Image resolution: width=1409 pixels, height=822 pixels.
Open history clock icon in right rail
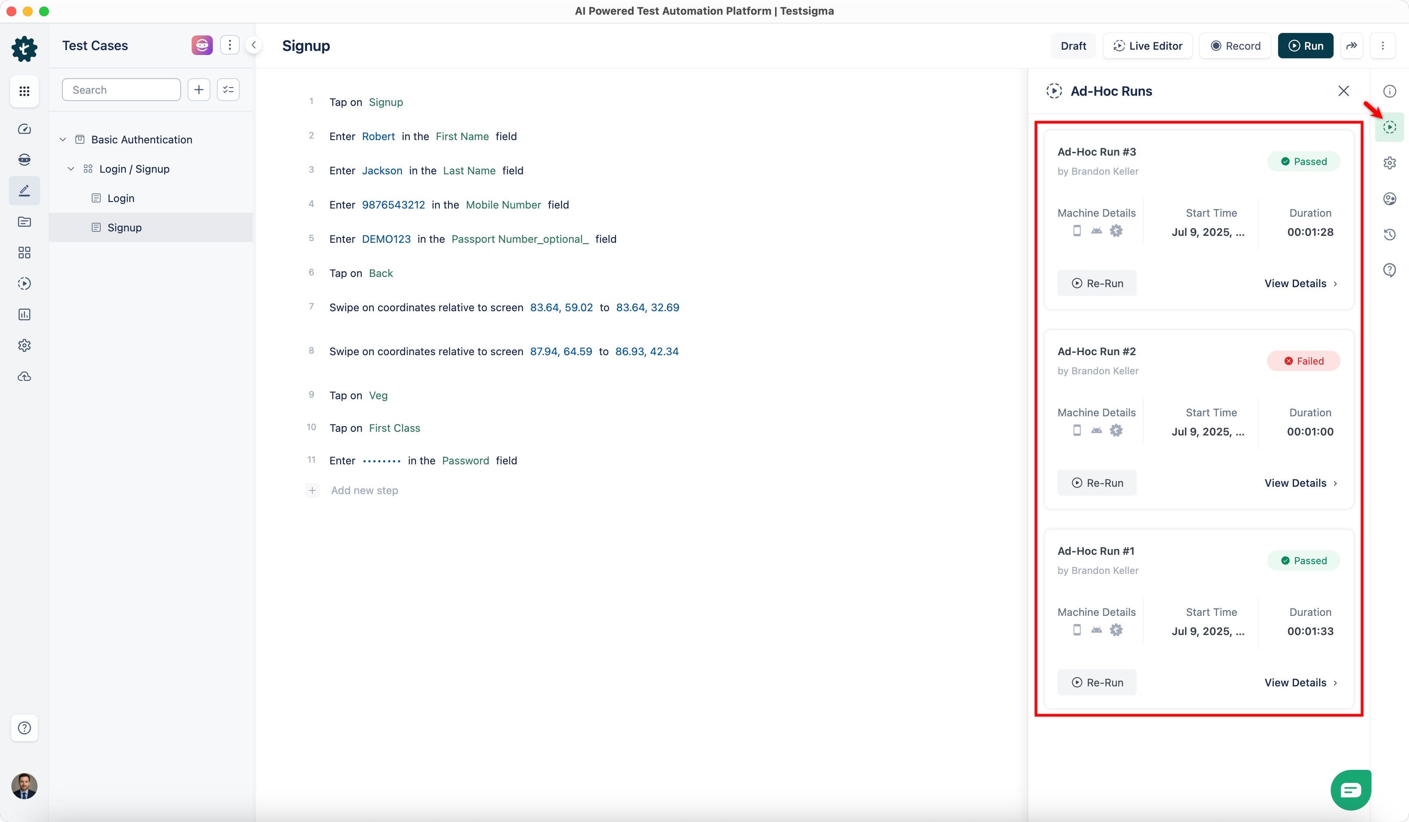(x=1389, y=235)
